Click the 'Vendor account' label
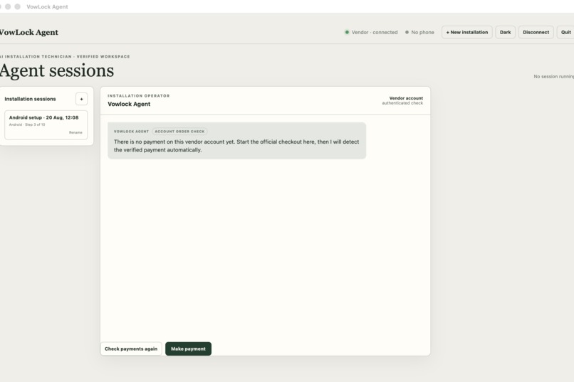The image size is (574, 382). tap(406, 98)
